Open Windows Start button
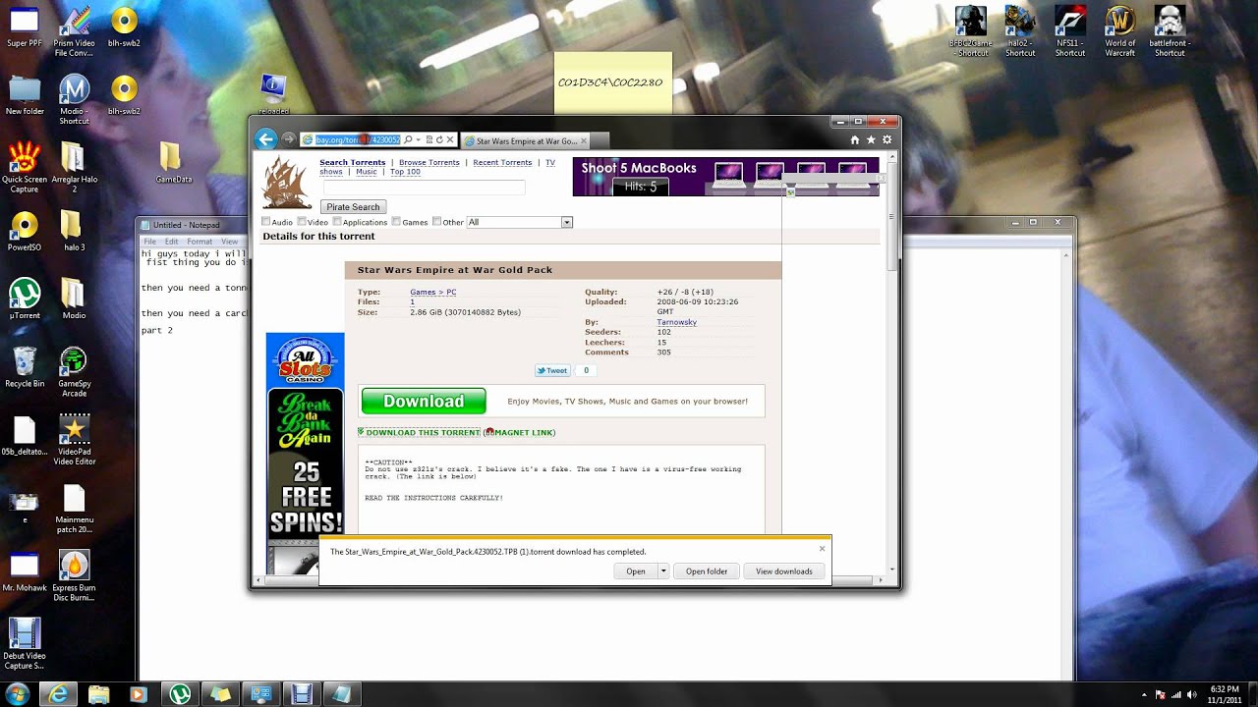1258x707 pixels. (x=18, y=693)
